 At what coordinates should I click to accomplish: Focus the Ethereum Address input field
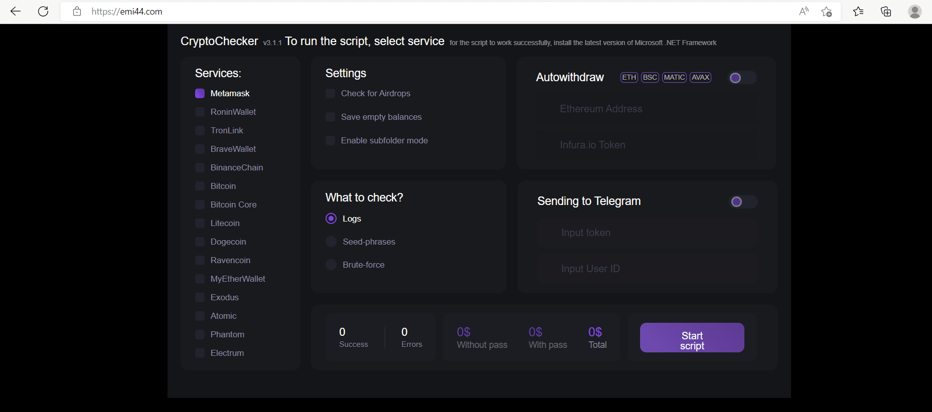coord(646,109)
